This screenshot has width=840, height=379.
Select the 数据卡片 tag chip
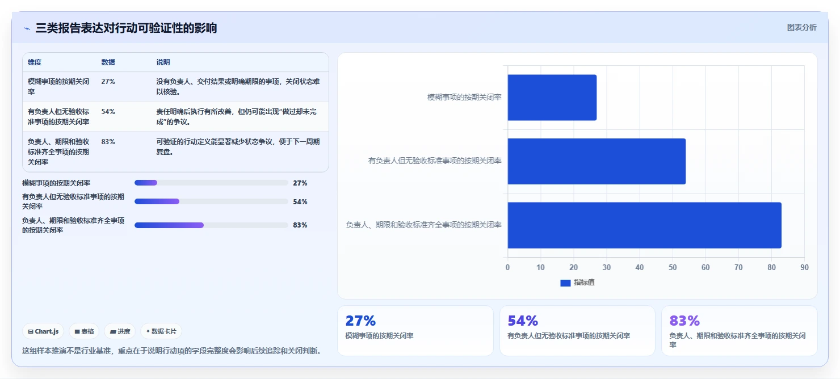point(161,331)
